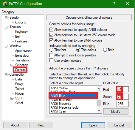Select the Colours category
135x130 pixels.
click(x=20, y=70)
